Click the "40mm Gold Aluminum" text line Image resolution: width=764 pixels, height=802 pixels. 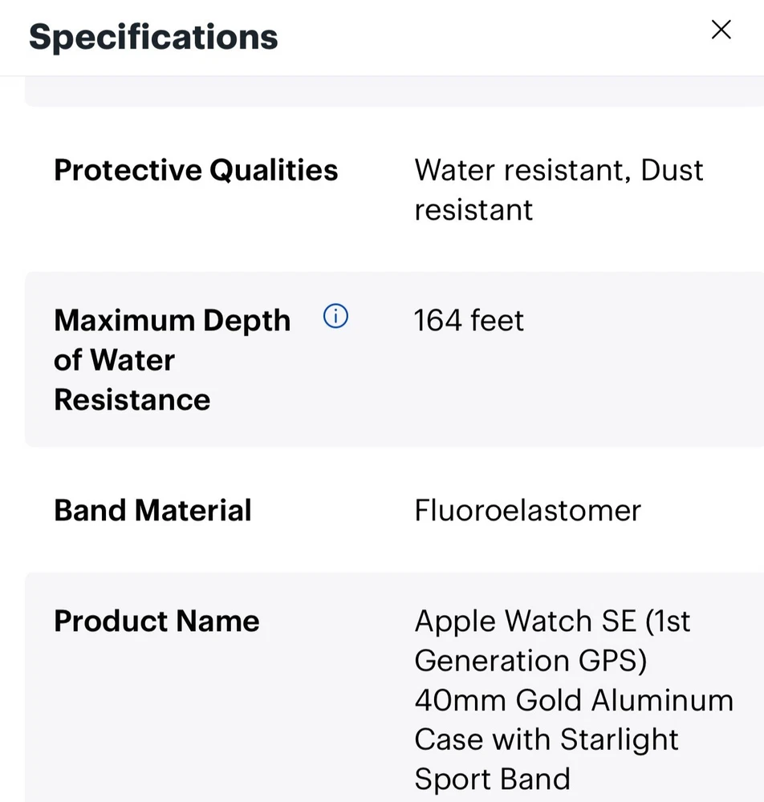[573, 699]
